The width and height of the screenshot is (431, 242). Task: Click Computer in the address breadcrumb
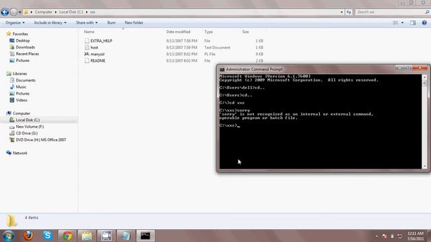click(x=43, y=12)
